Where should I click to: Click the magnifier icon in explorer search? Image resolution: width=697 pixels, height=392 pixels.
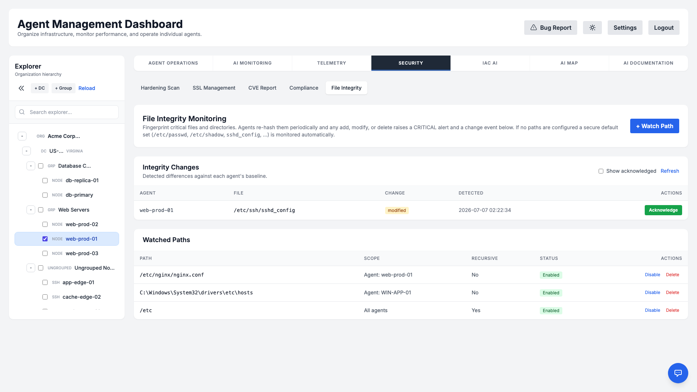coord(22,112)
